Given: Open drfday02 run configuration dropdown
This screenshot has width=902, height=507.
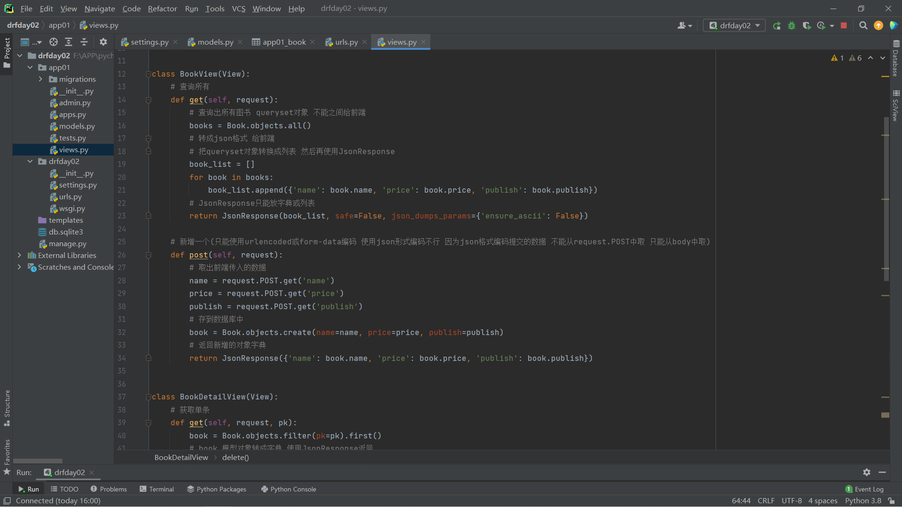Looking at the screenshot, I should point(734,26).
